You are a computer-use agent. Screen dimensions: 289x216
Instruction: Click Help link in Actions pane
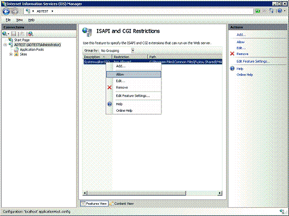240,69
